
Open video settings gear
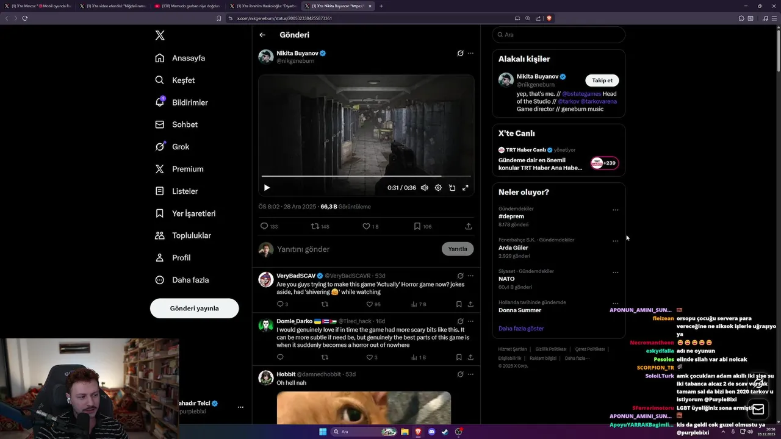coord(438,188)
